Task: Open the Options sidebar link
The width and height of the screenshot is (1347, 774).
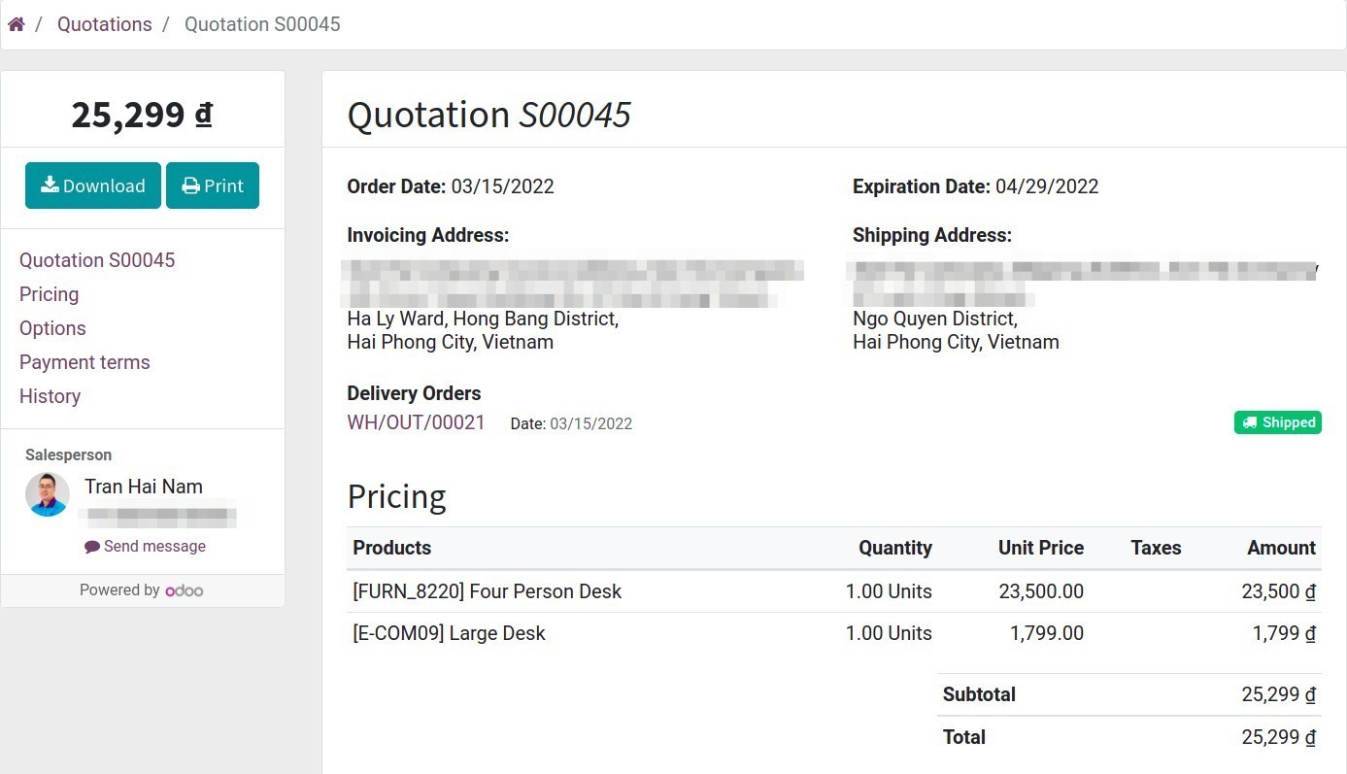Action: point(52,327)
